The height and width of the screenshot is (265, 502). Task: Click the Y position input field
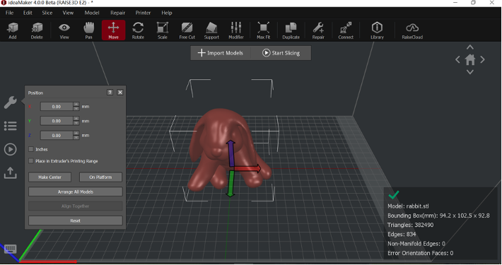click(x=57, y=121)
